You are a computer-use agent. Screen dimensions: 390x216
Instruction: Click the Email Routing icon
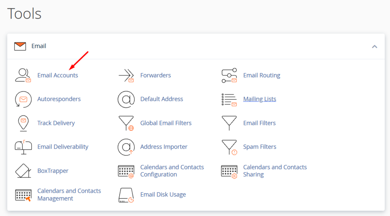229,75
